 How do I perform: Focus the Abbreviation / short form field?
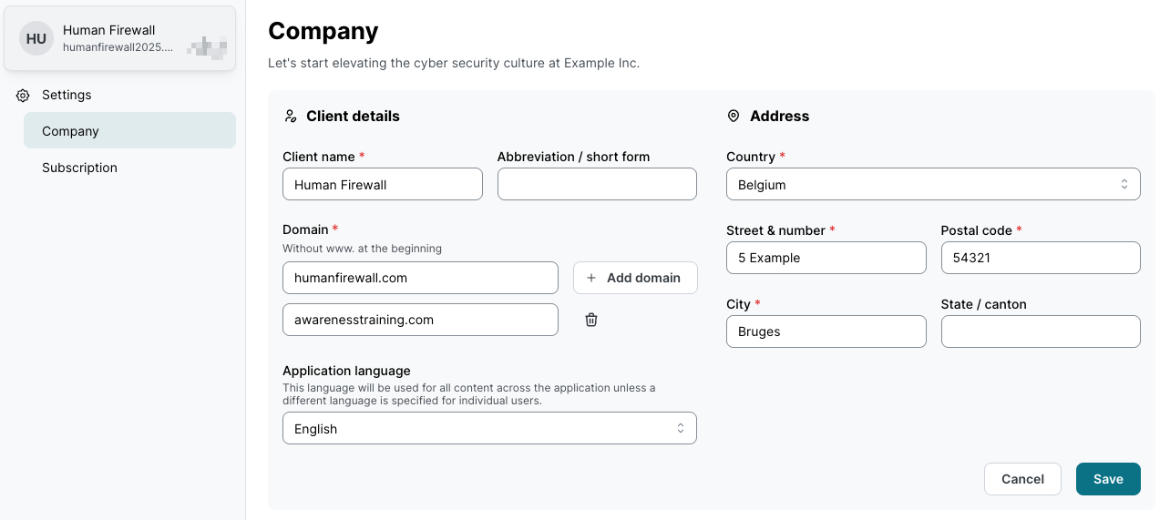tap(596, 185)
